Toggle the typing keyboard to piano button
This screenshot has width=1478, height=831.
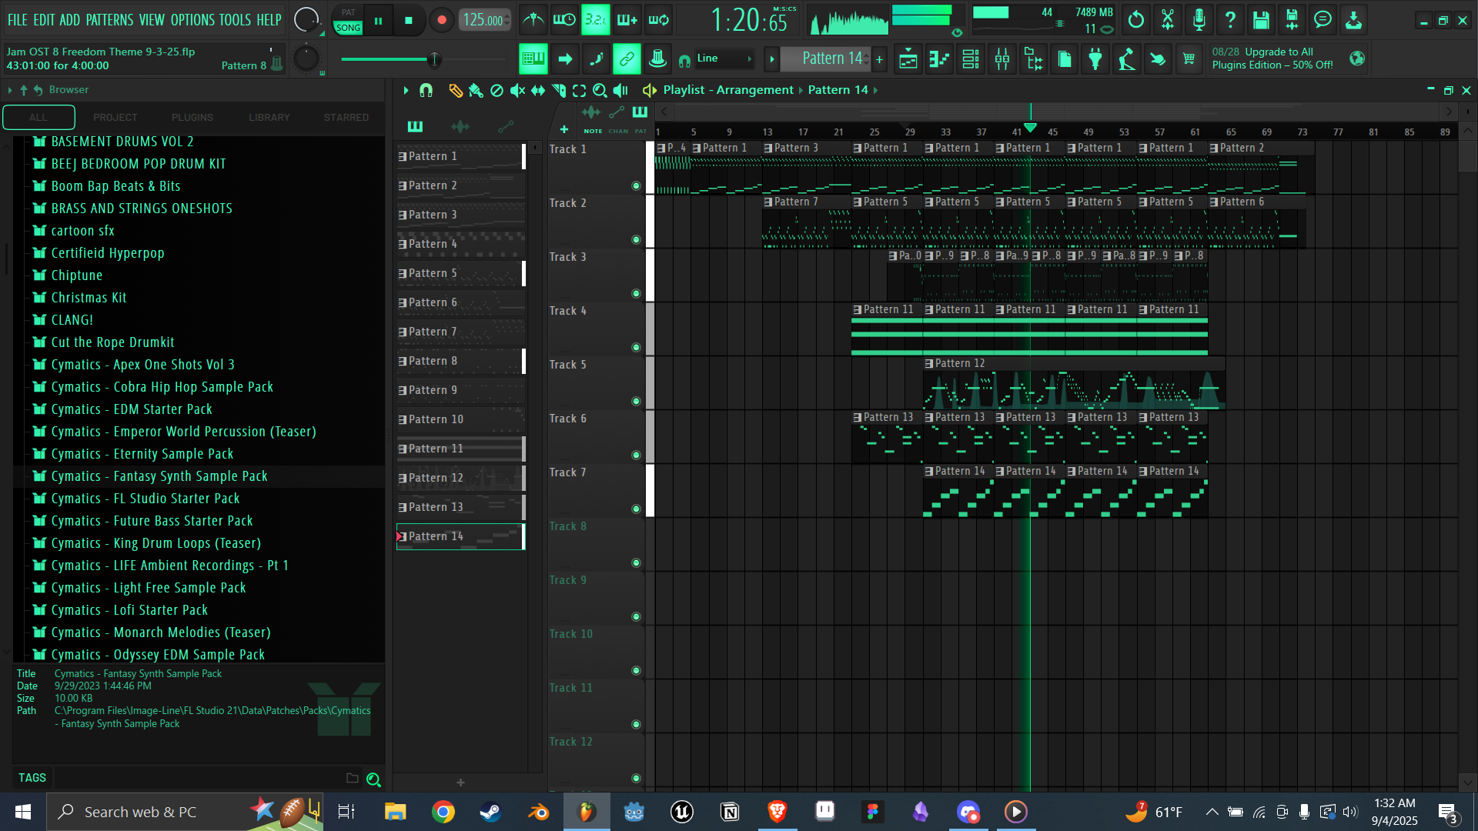(533, 59)
